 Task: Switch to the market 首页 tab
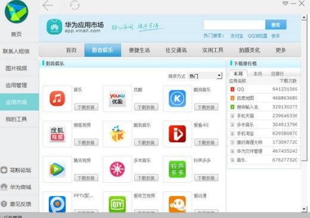(71, 50)
